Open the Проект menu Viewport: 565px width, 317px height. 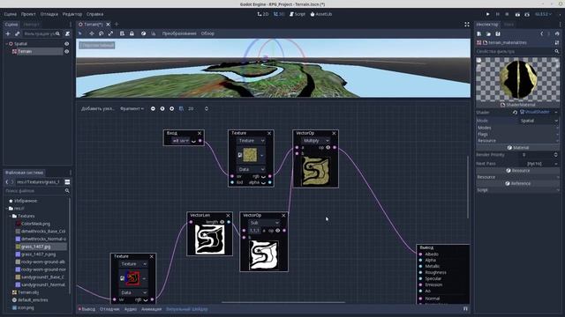(x=28, y=14)
